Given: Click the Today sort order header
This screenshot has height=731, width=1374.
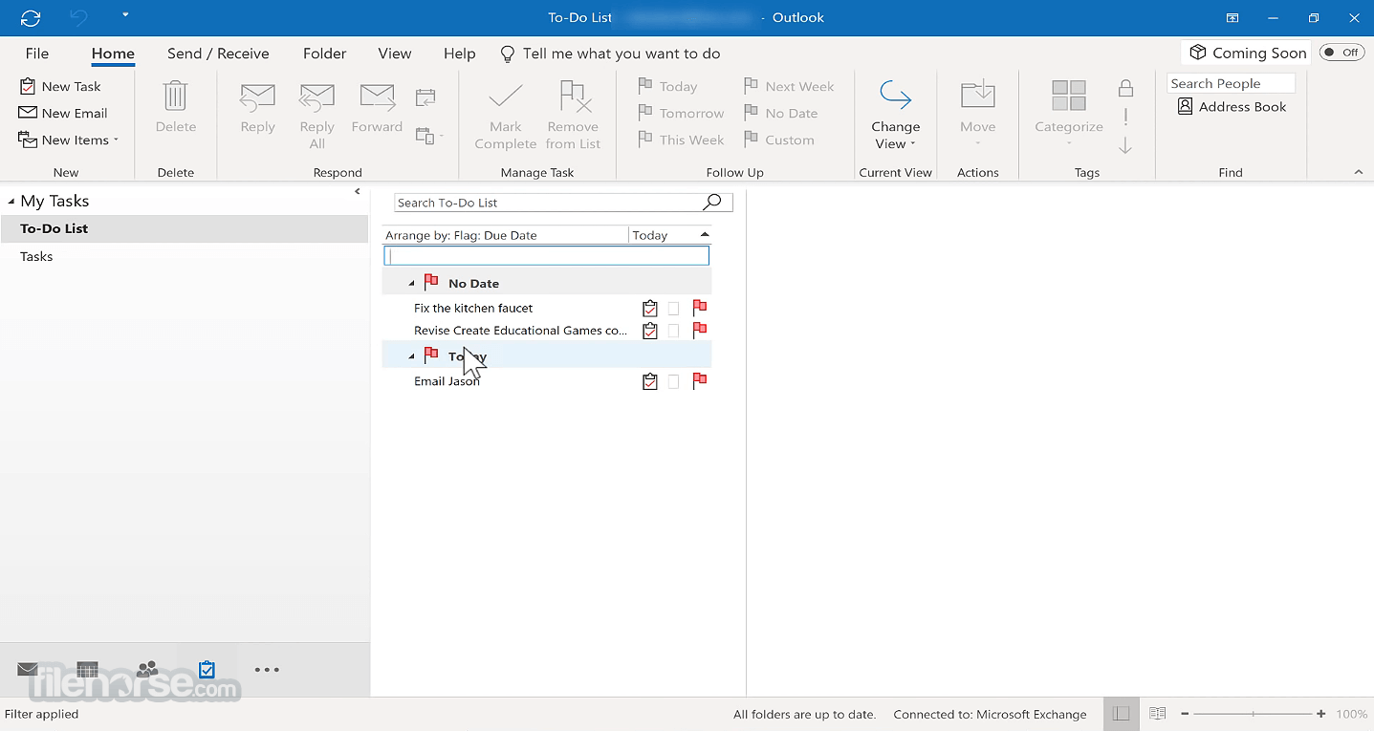Looking at the screenshot, I should (x=670, y=235).
